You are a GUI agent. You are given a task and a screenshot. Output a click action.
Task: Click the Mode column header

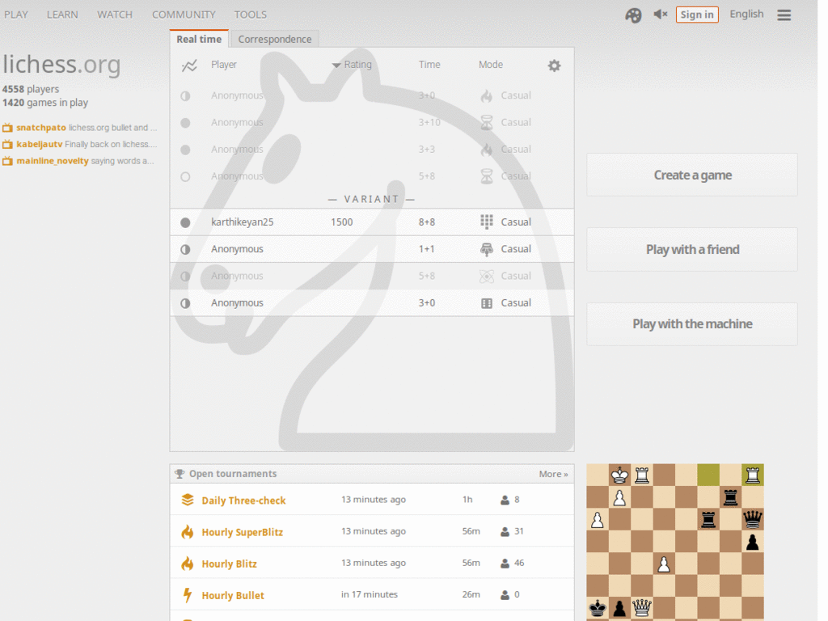click(x=491, y=65)
